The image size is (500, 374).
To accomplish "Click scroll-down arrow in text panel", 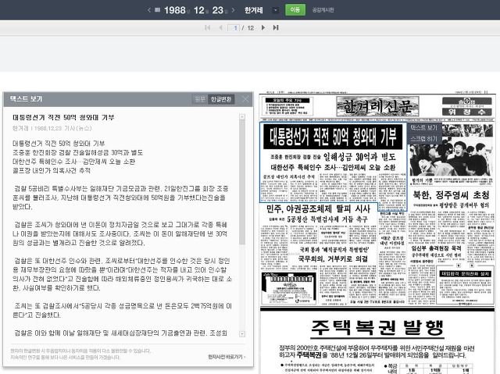I will [x=242, y=334].
